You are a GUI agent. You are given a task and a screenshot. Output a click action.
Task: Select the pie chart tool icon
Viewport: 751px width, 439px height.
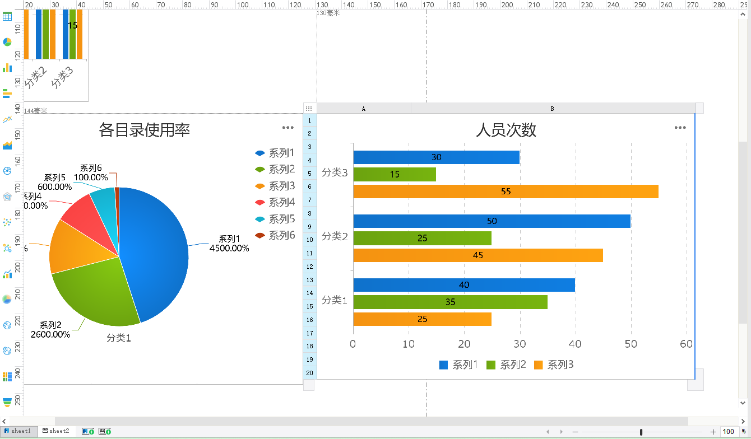[7, 42]
